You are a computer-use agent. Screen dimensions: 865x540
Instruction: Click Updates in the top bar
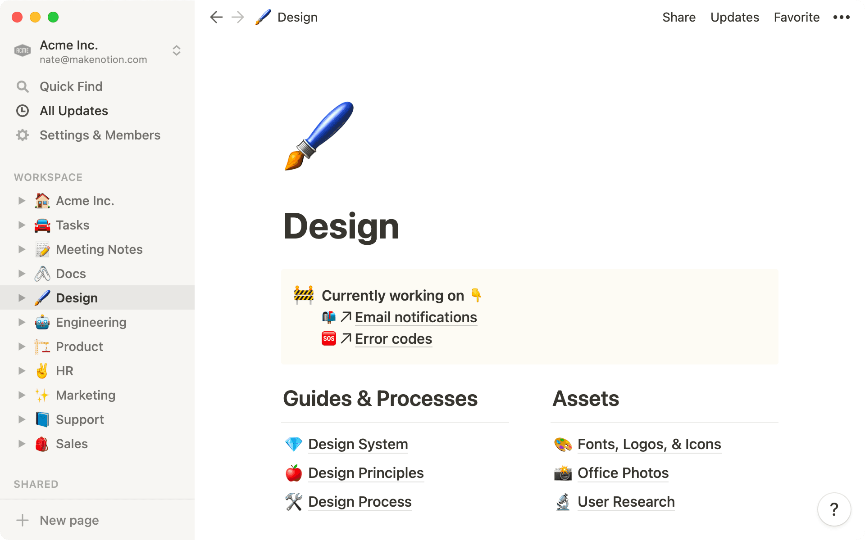(734, 17)
